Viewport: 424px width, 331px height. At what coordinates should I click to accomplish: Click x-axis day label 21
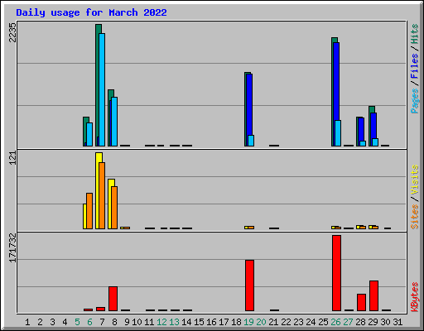(273, 322)
